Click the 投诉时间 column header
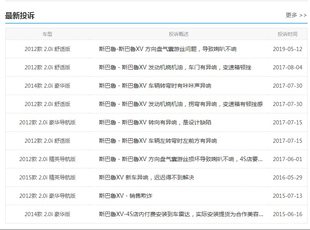This screenshot has width=310, height=230. (x=288, y=34)
